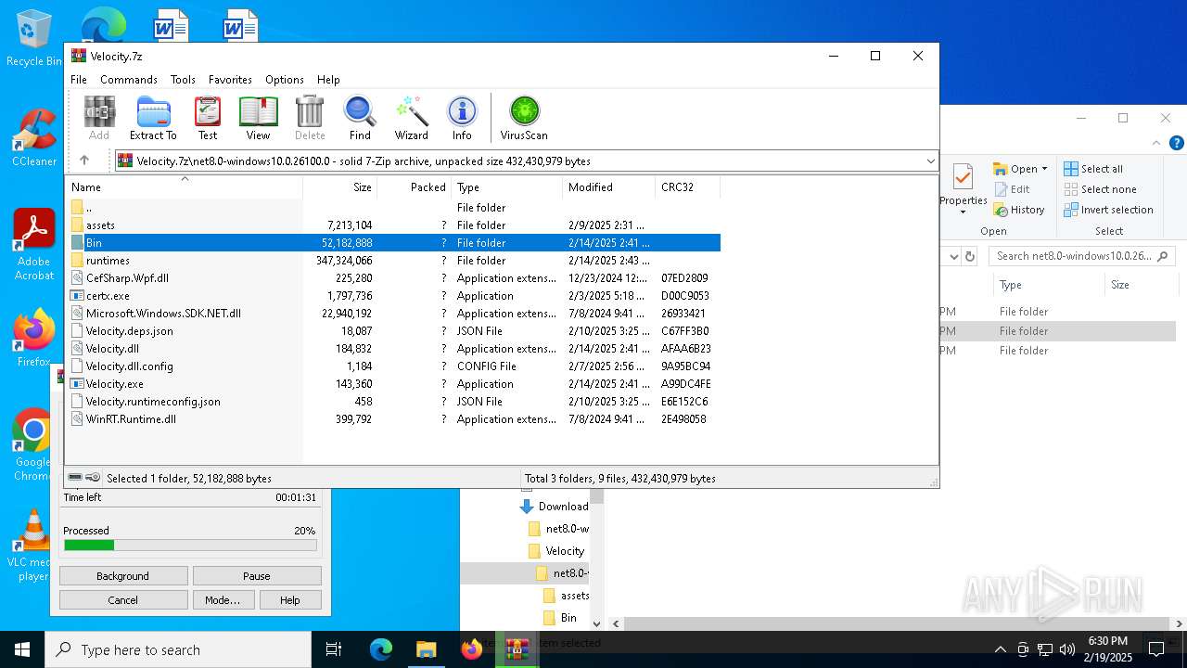Open the Find magnifier tool
Viewport: 1187px width, 668px height.
[x=360, y=118]
